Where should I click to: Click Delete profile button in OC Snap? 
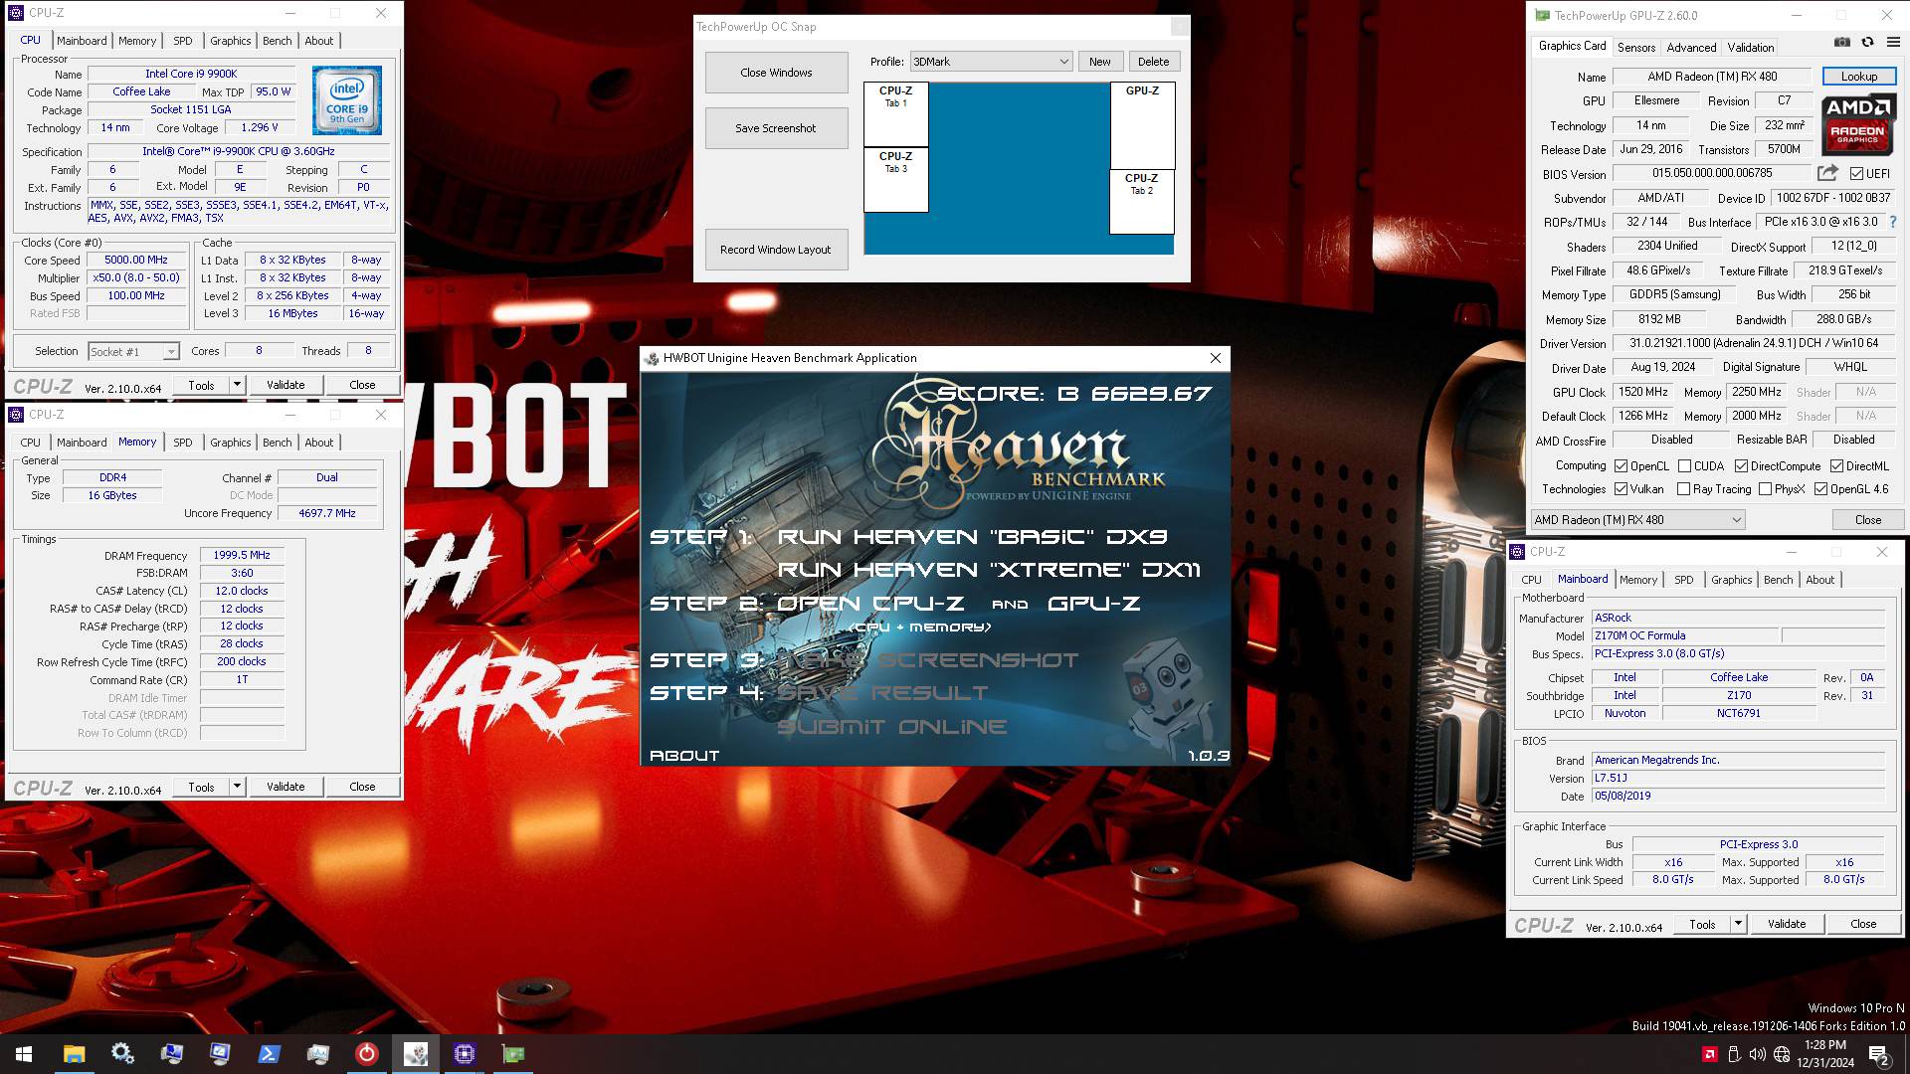[1153, 62]
